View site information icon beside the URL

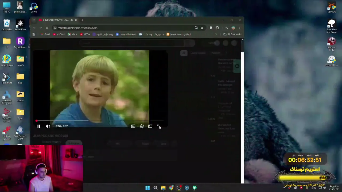pos(55,28)
